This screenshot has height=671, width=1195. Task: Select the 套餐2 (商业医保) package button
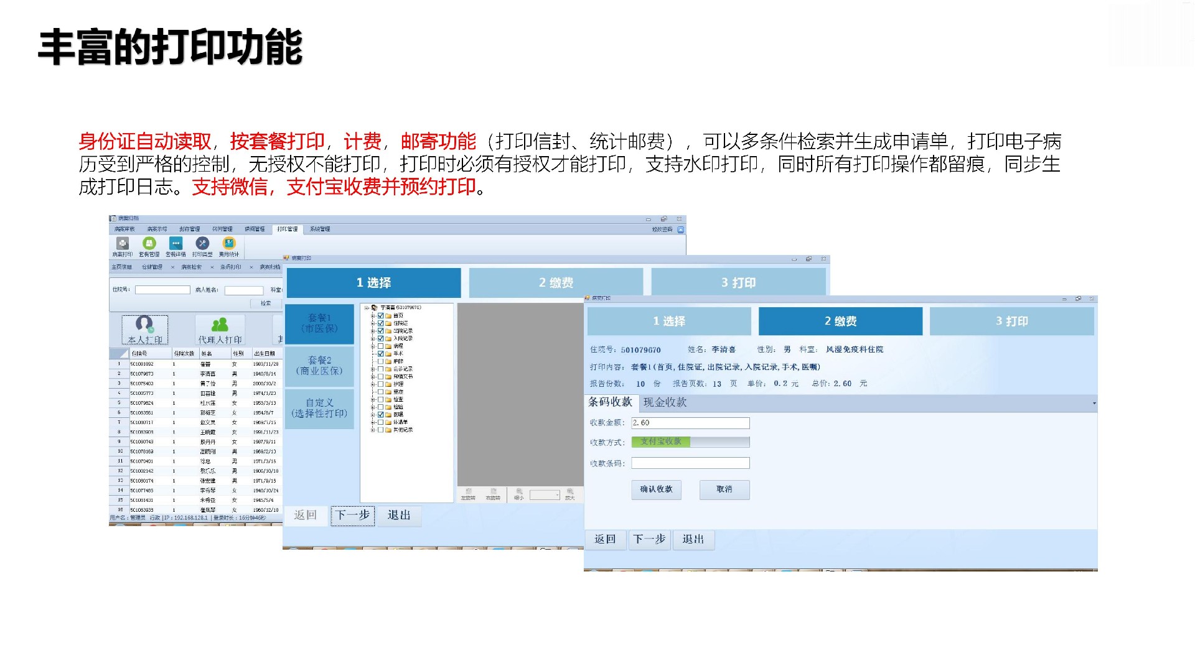[319, 365]
